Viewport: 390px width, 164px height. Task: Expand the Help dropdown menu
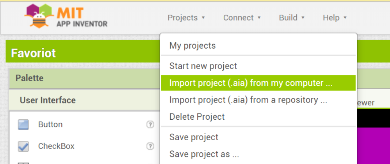point(334,18)
